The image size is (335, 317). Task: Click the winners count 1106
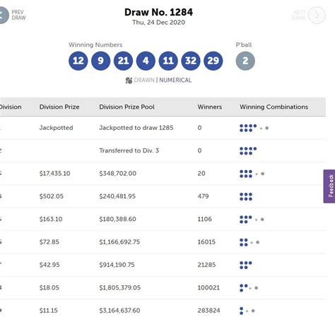[205, 219]
